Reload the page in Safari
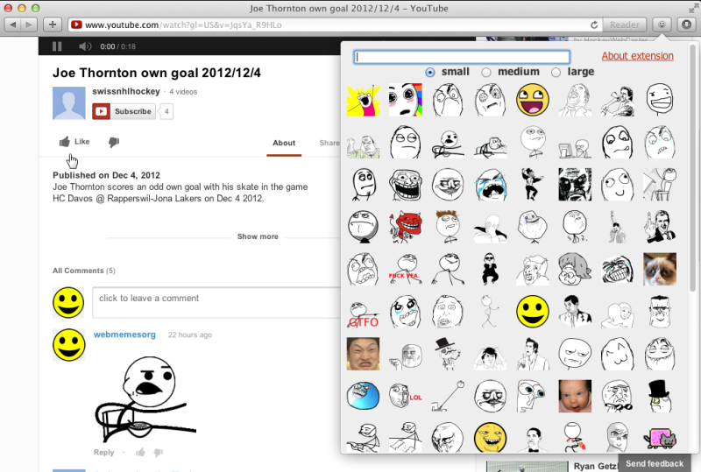The width and height of the screenshot is (701, 472). pyautogui.click(x=594, y=25)
